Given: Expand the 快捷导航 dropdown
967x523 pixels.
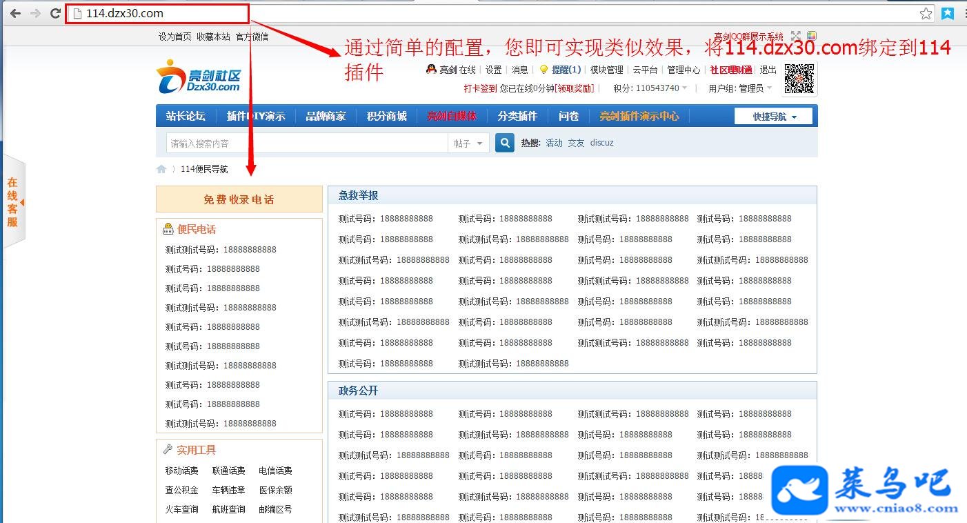Looking at the screenshot, I should click(773, 117).
